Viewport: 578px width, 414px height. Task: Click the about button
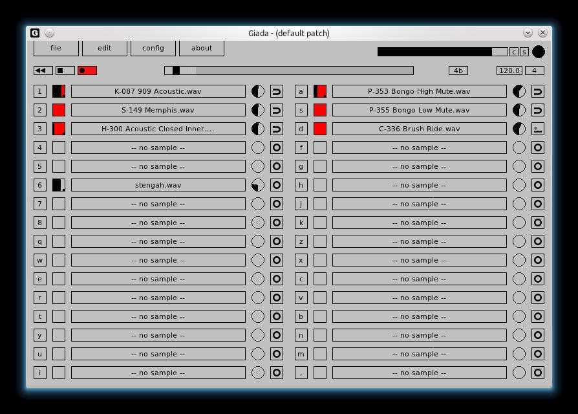(202, 48)
